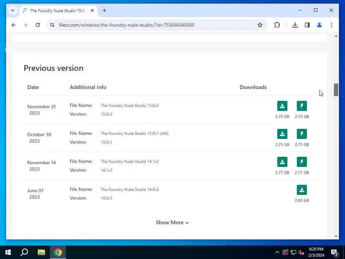Click file name The Foundry Nuke Studio 15.0v2
345x259 pixels.
point(130,106)
